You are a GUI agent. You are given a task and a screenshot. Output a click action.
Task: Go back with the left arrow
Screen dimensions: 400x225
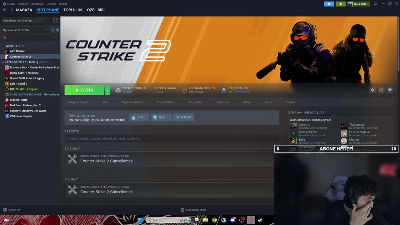(5, 10)
